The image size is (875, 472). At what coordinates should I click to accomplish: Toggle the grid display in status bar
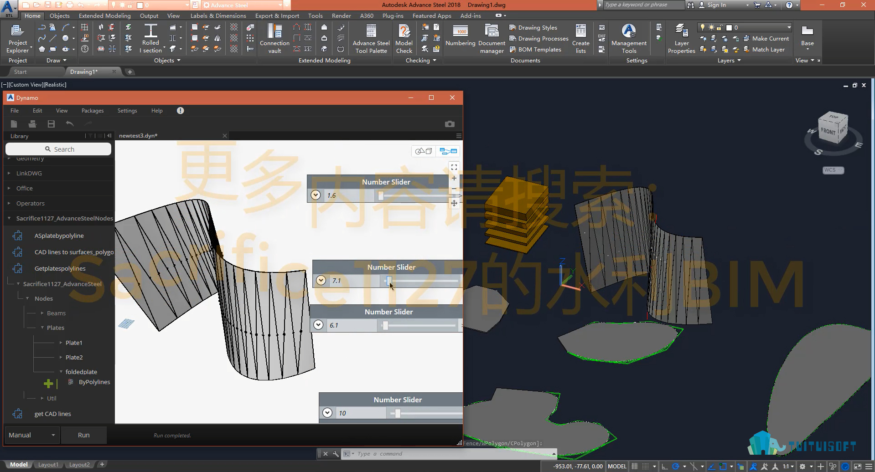click(x=634, y=467)
